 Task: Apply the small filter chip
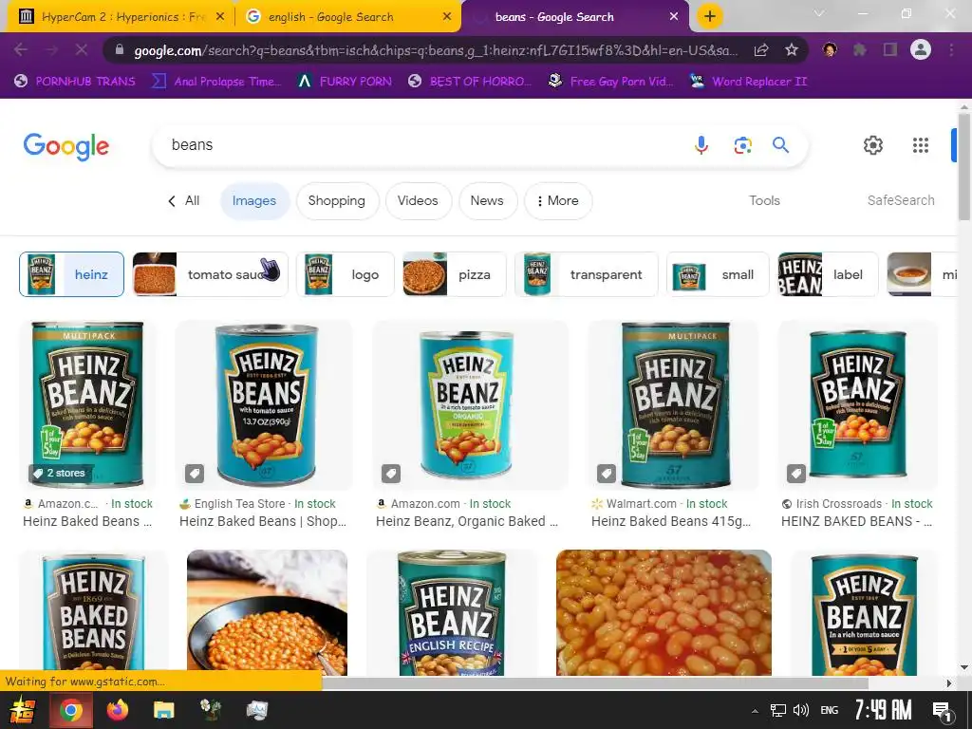(718, 274)
